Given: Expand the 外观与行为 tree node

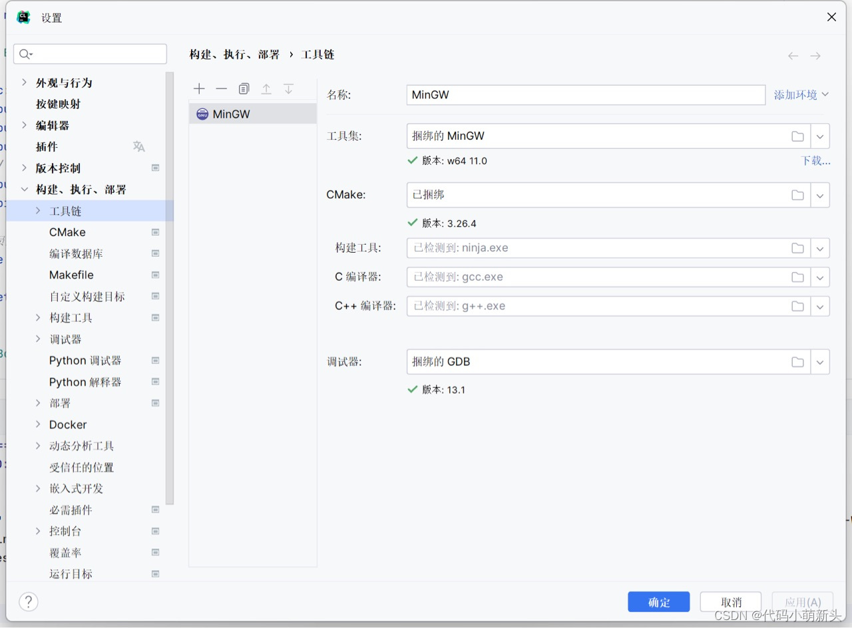Looking at the screenshot, I should tap(25, 82).
